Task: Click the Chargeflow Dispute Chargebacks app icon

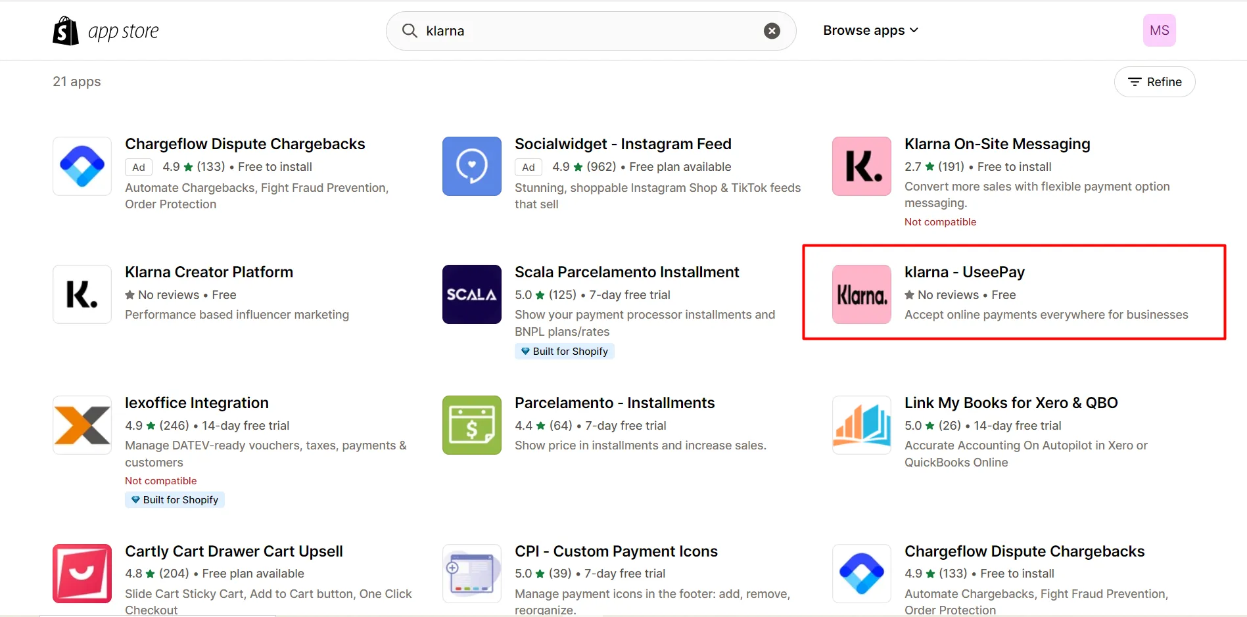Action: [82, 166]
